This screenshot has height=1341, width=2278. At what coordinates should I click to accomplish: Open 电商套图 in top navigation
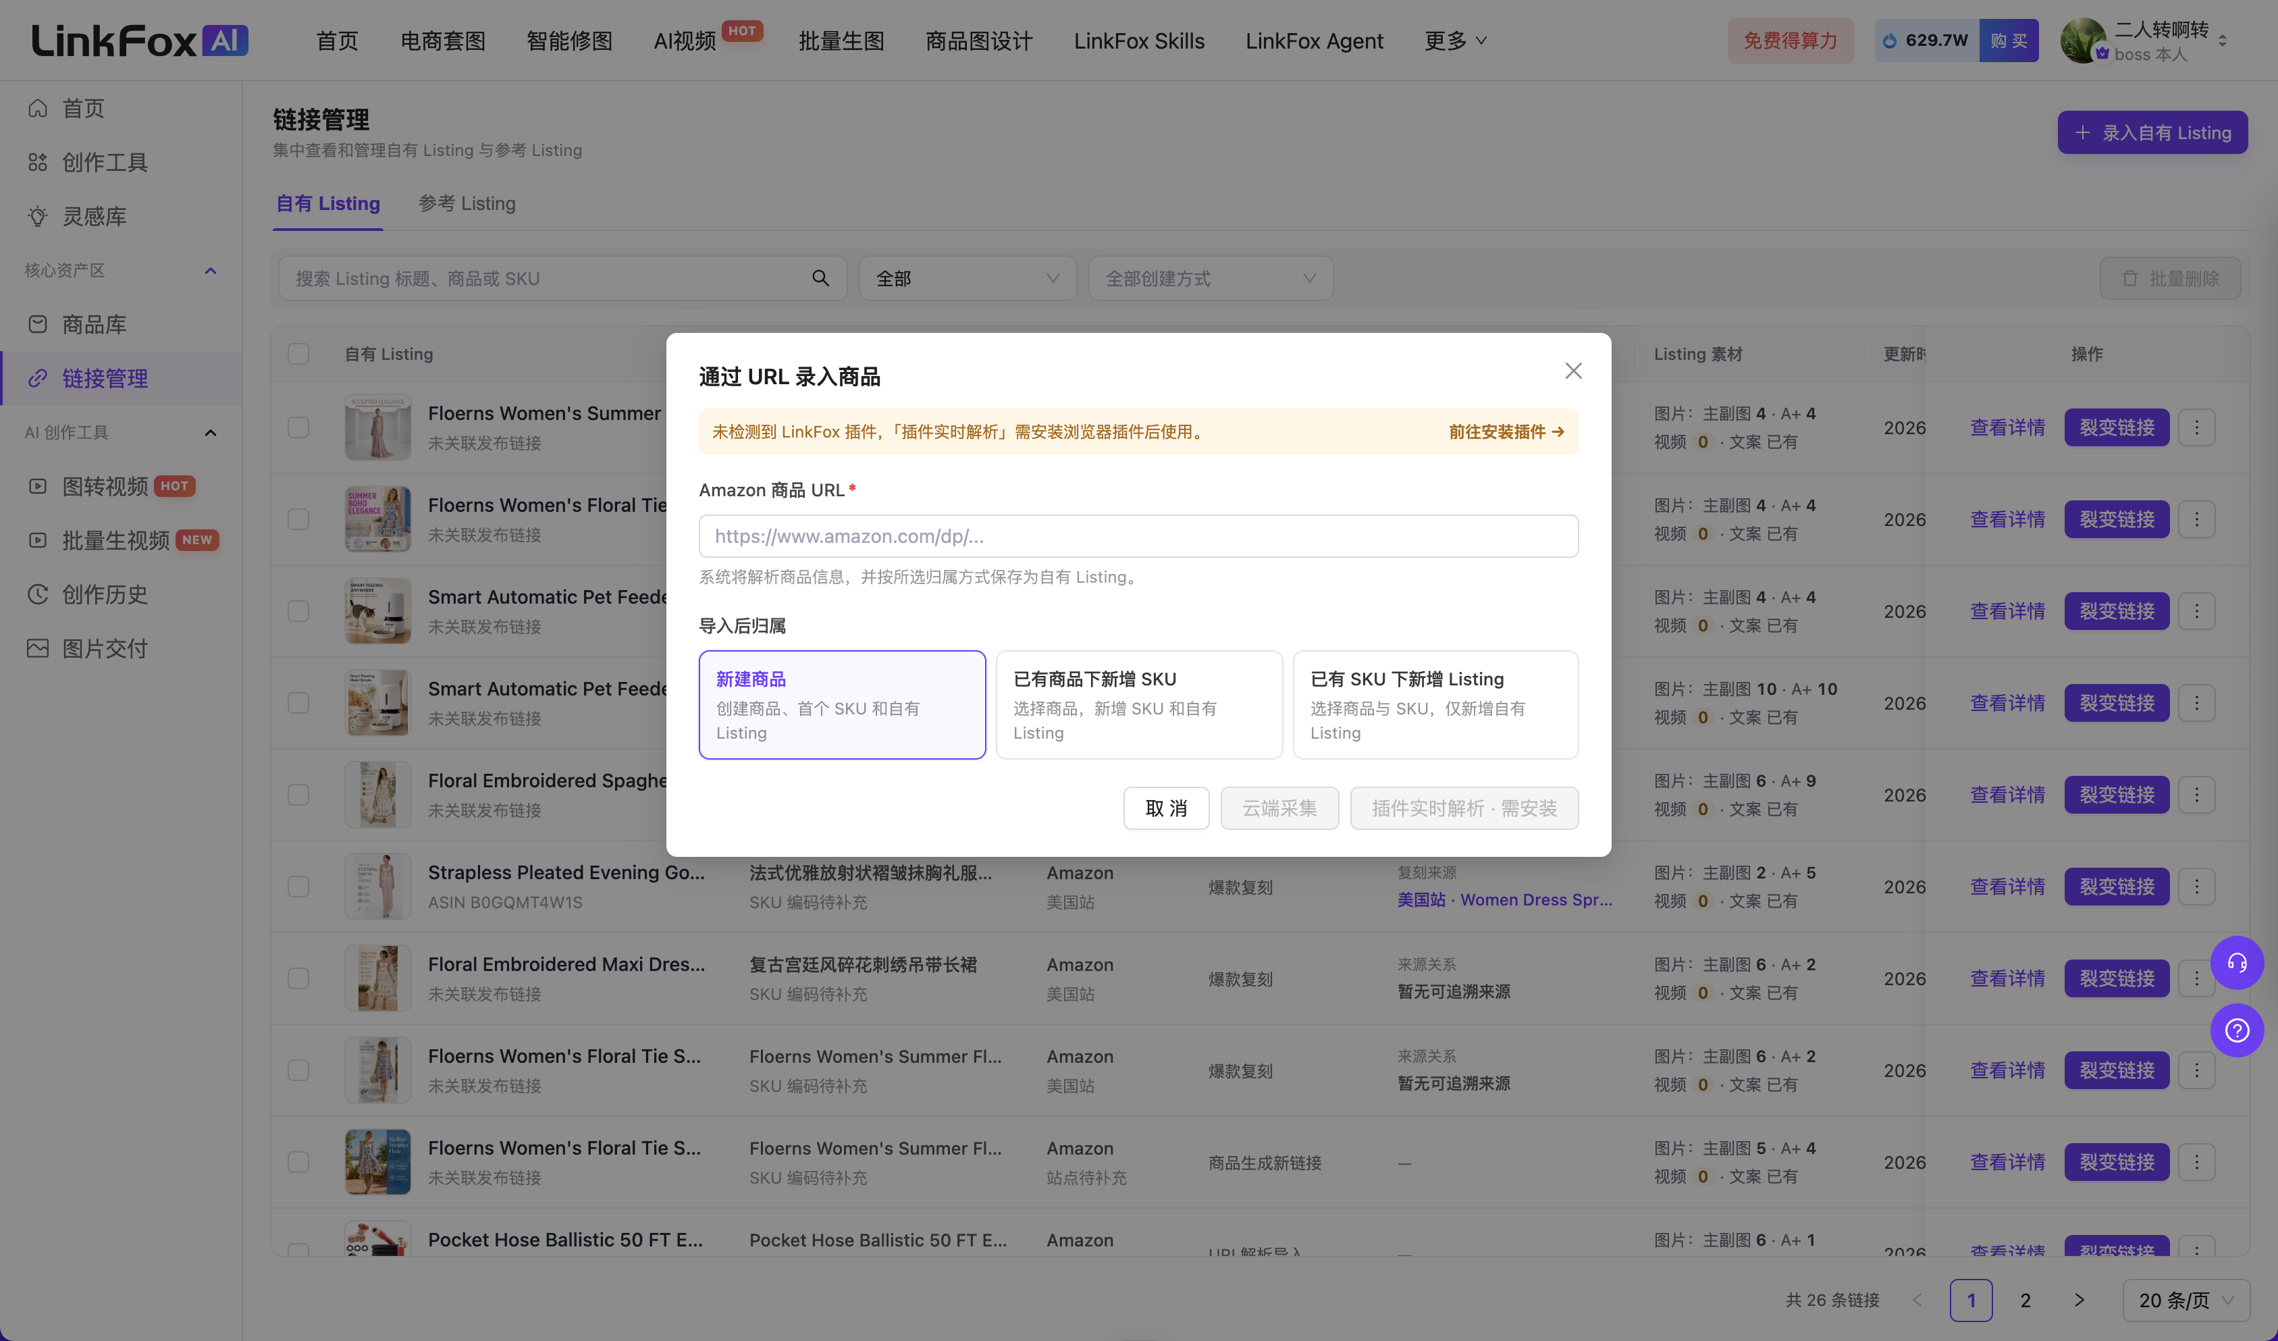tap(443, 41)
